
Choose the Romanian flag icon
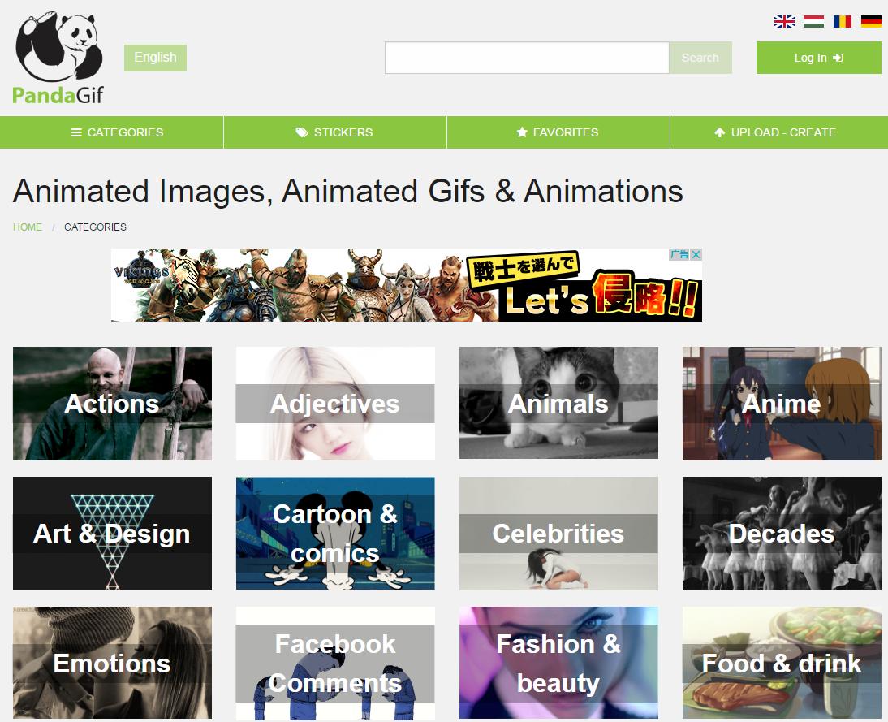pyautogui.click(x=843, y=22)
